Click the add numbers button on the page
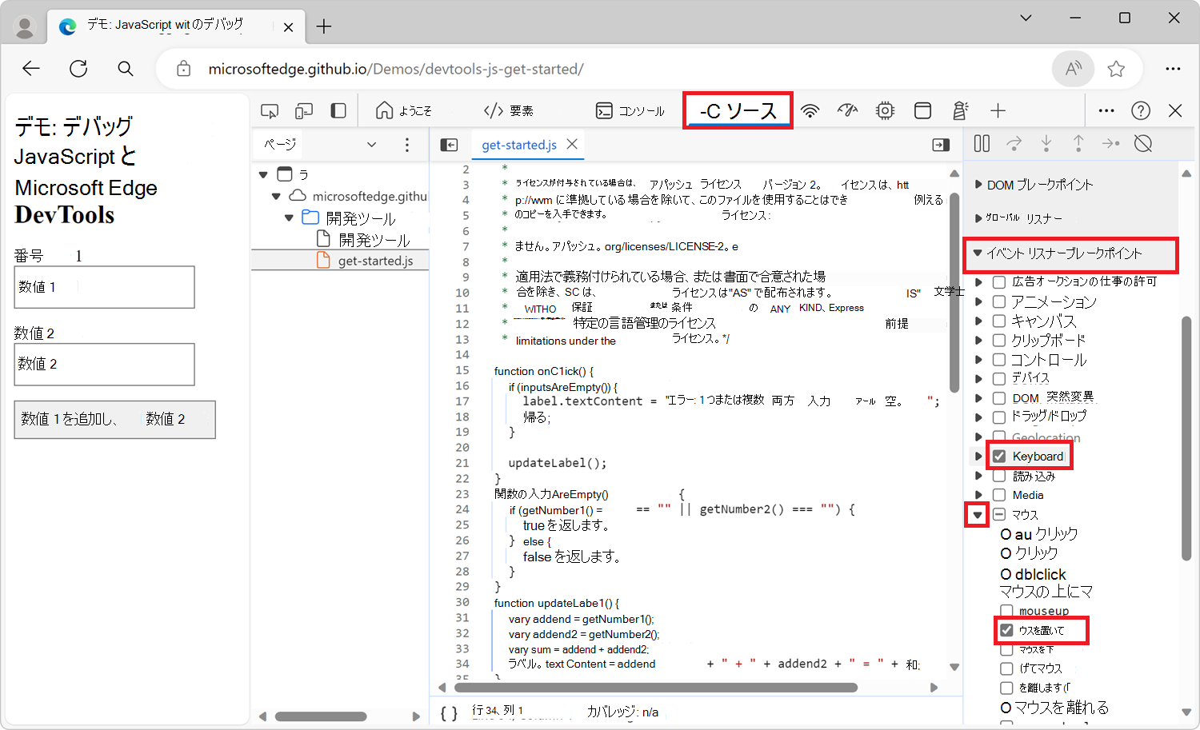This screenshot has width=1200, height=730. tap(114, 419)
